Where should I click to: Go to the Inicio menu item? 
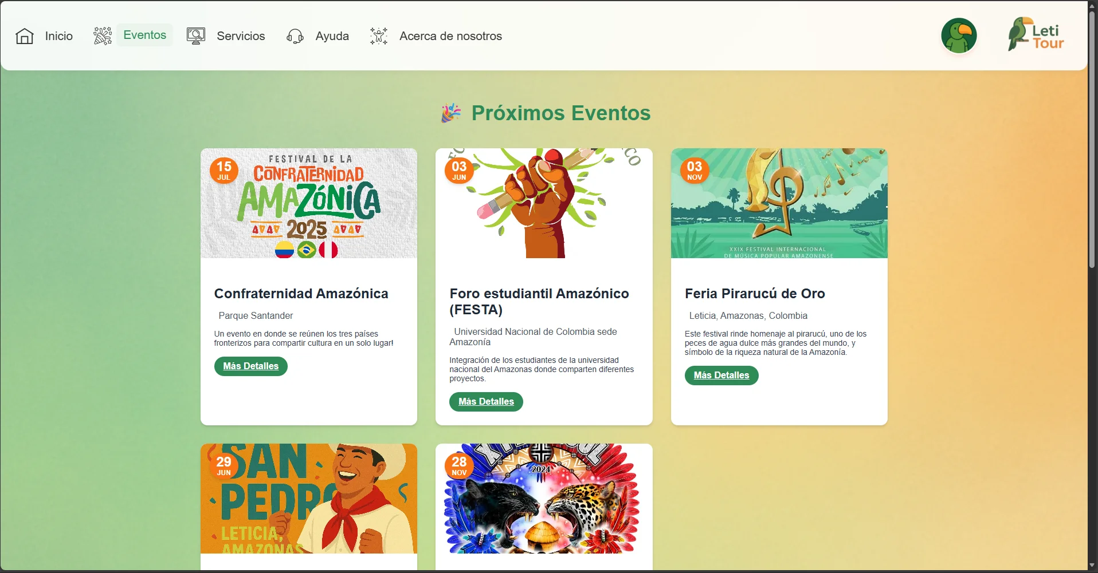59,36
